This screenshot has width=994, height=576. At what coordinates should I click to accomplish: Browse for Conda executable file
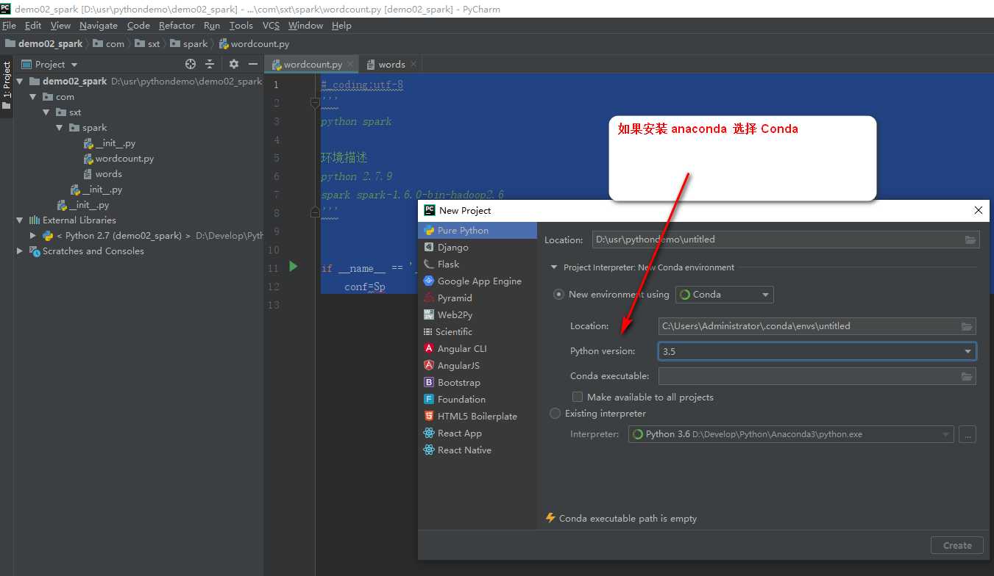point(968,376)
